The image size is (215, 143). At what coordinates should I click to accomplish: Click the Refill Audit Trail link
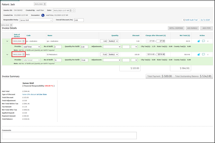(190, 20)
